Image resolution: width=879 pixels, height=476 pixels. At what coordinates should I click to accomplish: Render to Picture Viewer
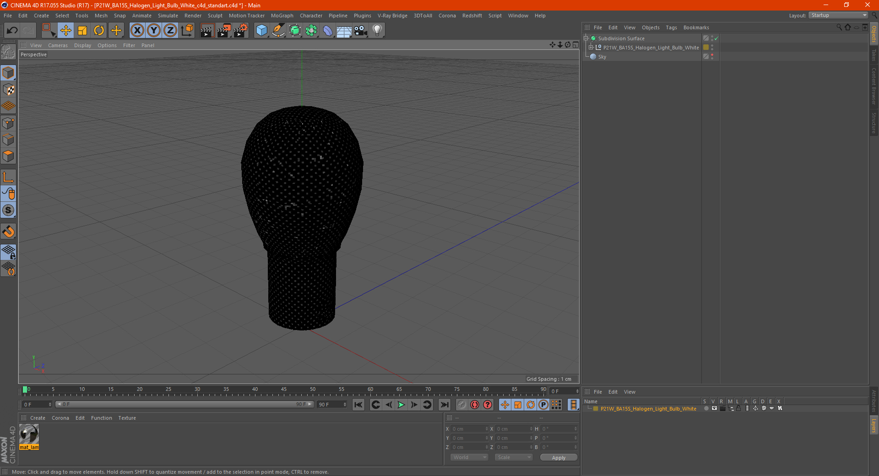tap(224, 31)
